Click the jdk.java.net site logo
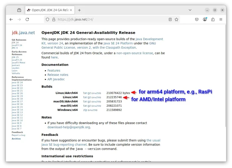 pyautogui.click(x=24, y=32)
